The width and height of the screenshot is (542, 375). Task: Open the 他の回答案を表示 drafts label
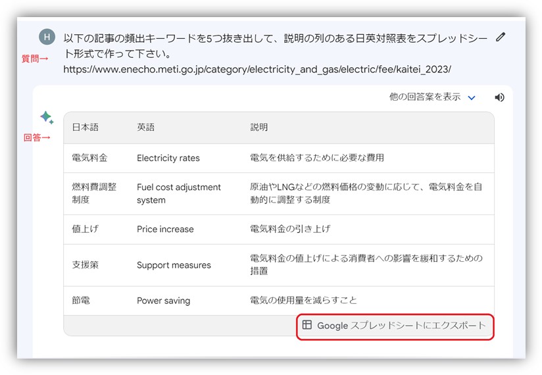click(424, 97)
